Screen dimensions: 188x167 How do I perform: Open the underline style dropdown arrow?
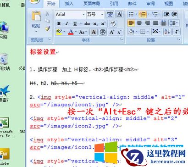(81, 23)
